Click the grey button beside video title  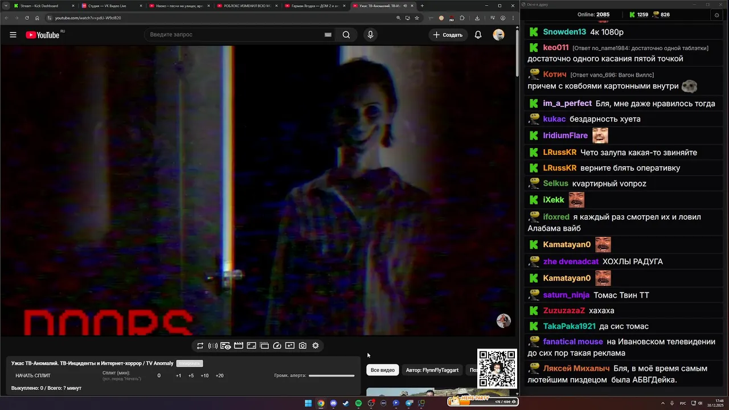click(190, 363)
